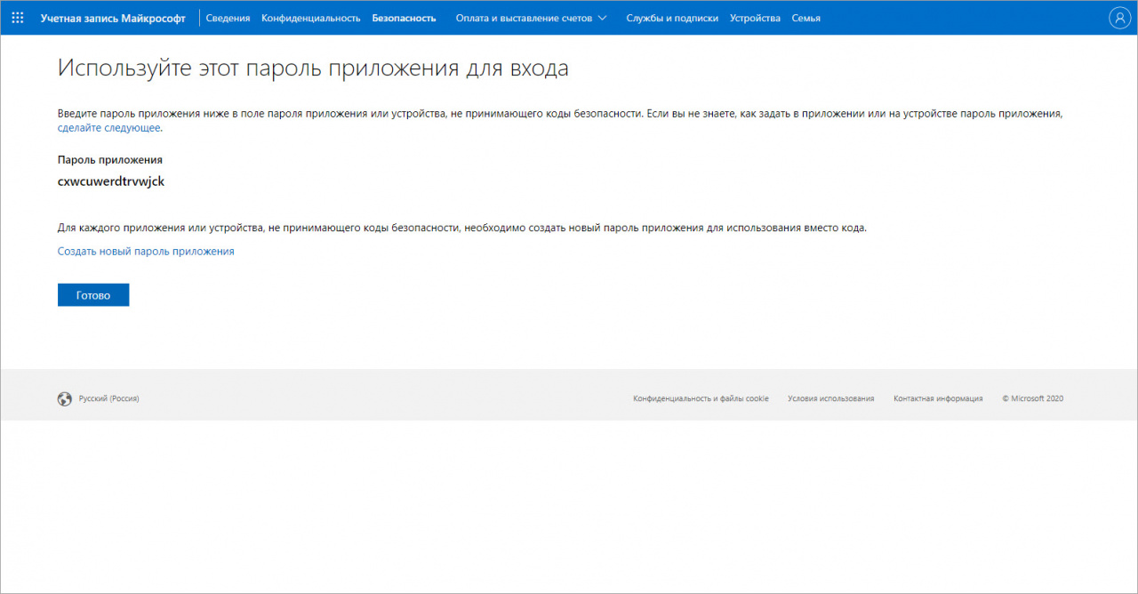Open Контактная информация footer link
Screen dimensions: 1138x594
click(x=938, y=399)
